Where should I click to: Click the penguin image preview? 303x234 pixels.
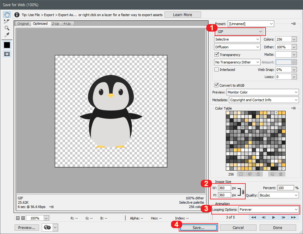tap(111, 111)
